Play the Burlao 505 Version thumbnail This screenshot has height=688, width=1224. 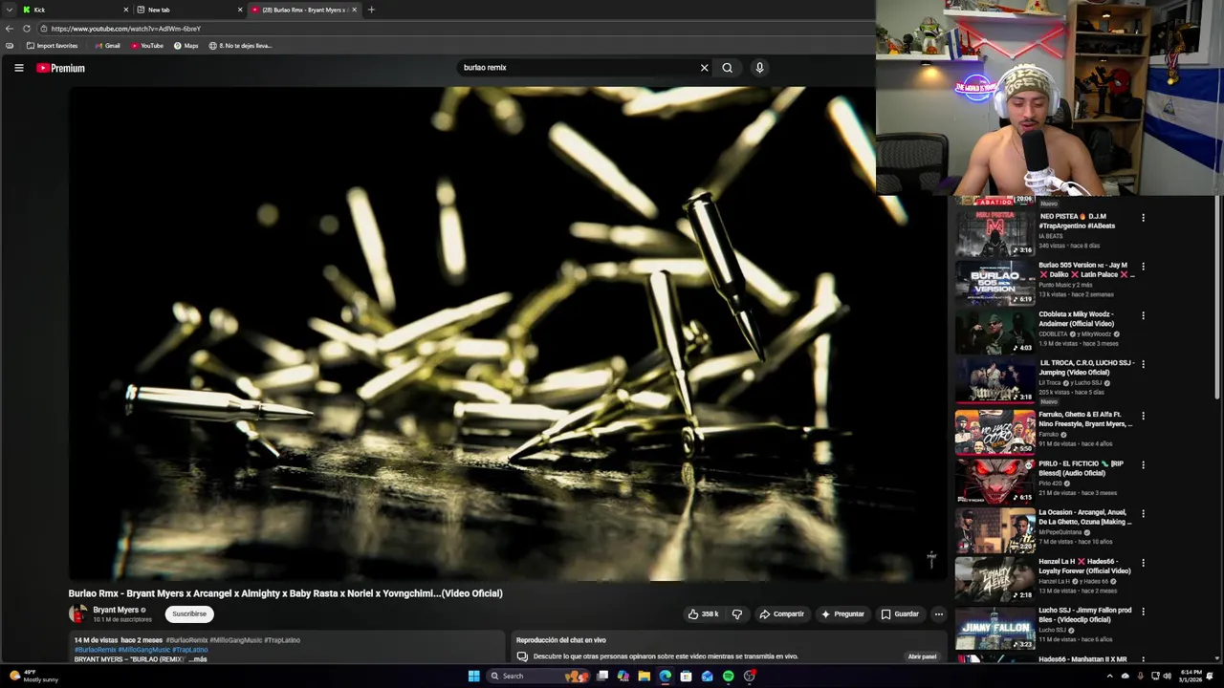coord(995,281)
